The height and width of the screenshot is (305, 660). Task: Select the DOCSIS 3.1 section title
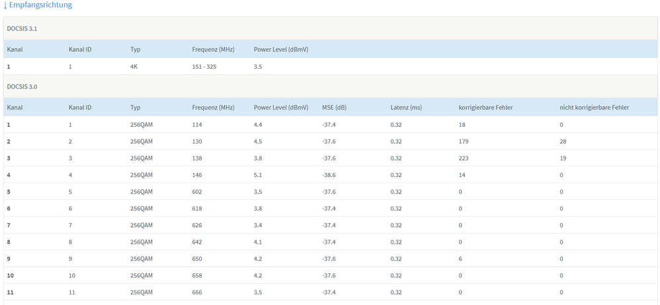(21, 28)
